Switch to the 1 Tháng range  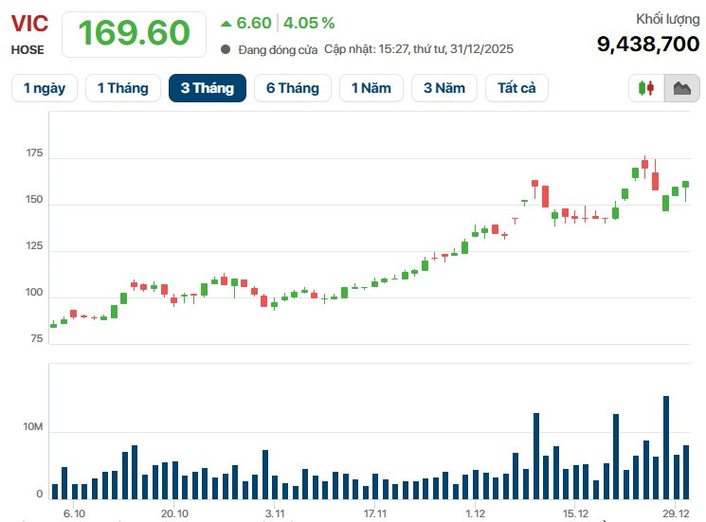point(122,88)
